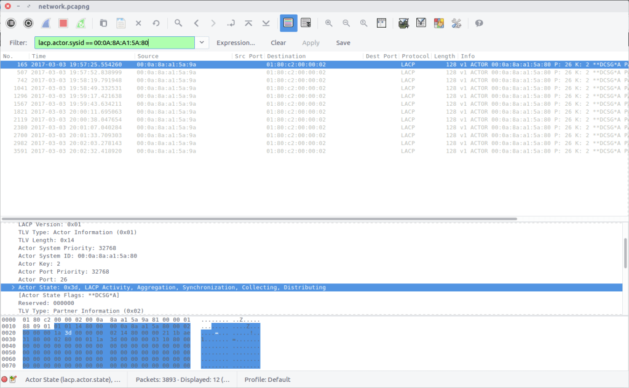The height and width of the screenshot is (388, 629).
Task: Click the find packet magnifier icon
Action: (178, 23)
